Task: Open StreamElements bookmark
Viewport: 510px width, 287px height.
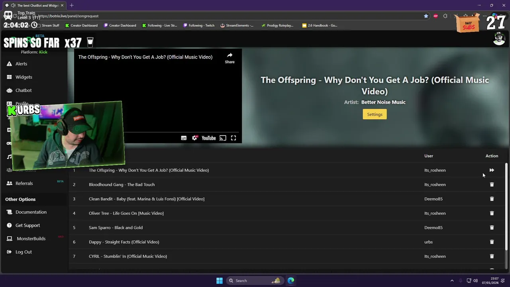Action: tap(237, 26)
